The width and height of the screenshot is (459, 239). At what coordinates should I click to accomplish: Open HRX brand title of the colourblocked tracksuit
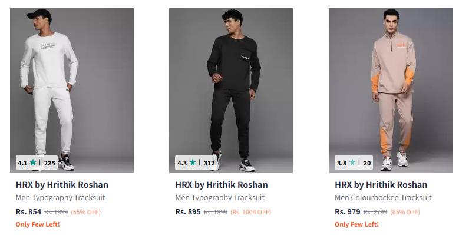pyautogui.click(x=381, y=185)
